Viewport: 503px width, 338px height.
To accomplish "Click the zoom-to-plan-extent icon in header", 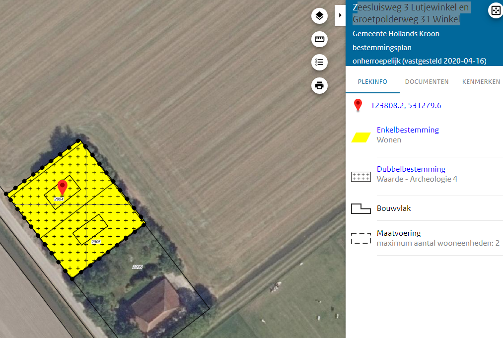I will [496, 10].
